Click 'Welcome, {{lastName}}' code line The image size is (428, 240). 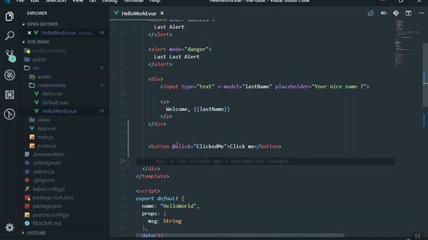click(x=198, y=109)
